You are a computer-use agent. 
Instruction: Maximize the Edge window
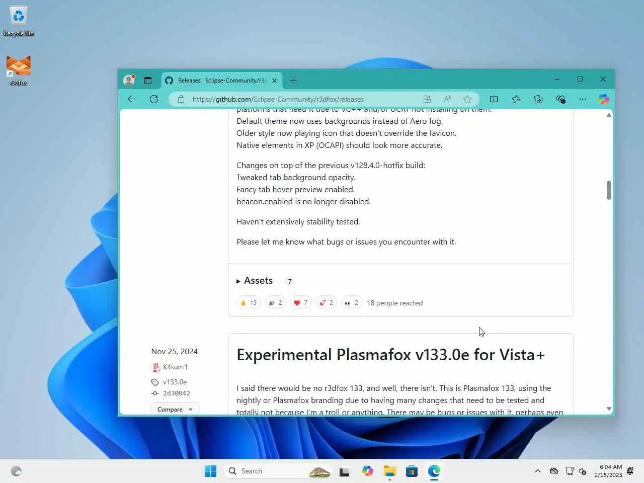pos(580,79)
